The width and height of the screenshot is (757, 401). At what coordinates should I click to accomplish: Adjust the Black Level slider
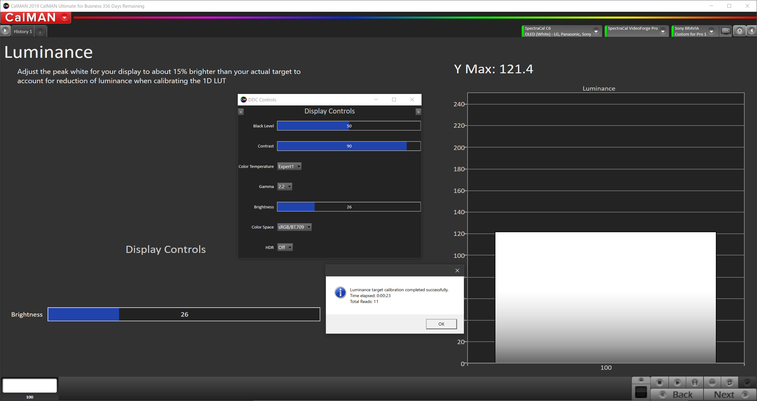[349, 126]
